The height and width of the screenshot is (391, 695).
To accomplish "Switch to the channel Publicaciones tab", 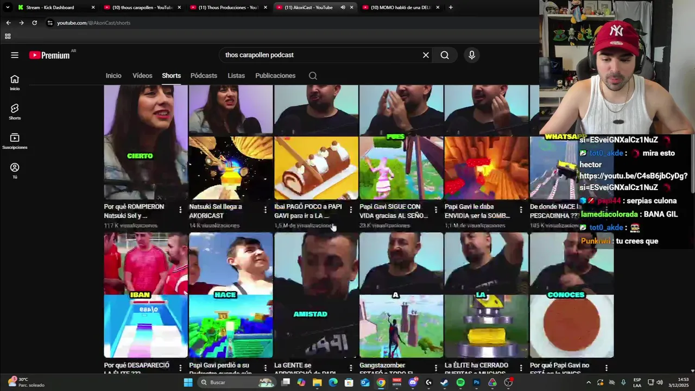I will coord(275,75).
